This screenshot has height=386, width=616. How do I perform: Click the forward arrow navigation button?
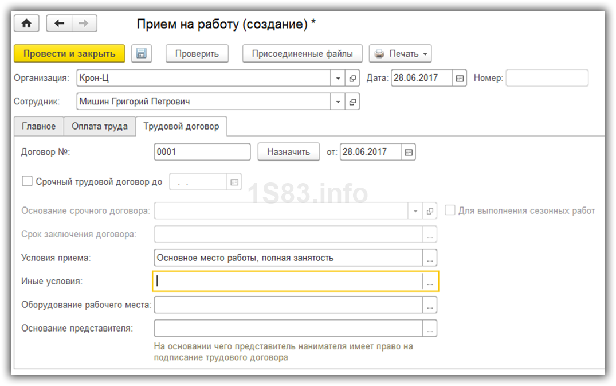coord(84,24)
